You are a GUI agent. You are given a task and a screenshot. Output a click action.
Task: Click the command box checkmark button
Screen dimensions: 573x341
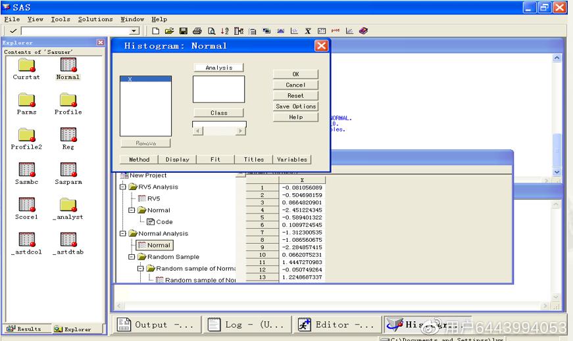tap(12, 31)
